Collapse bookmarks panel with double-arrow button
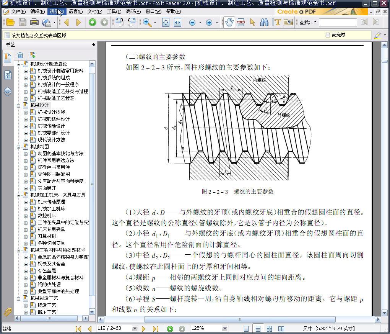The image size is (390, 334). pyautogui.click(x=94, y=44)
